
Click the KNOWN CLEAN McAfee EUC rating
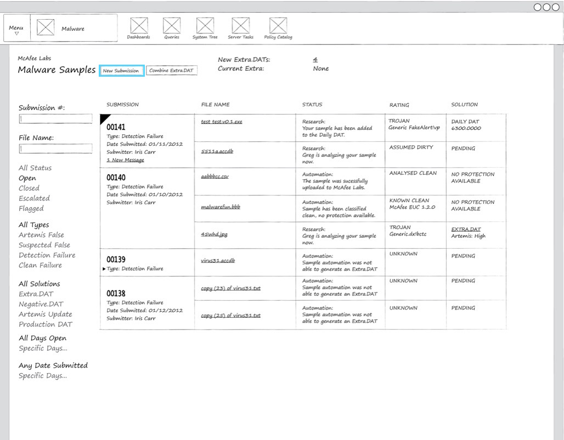tap(412, 204)
